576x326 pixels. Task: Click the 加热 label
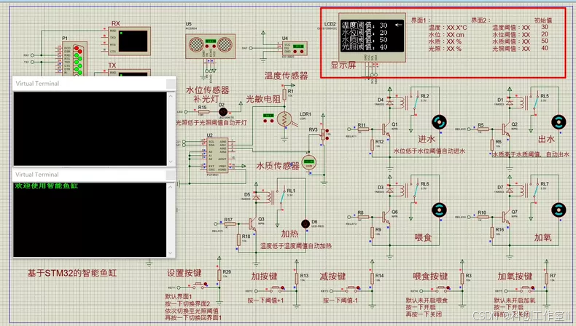tap(289, 234)
